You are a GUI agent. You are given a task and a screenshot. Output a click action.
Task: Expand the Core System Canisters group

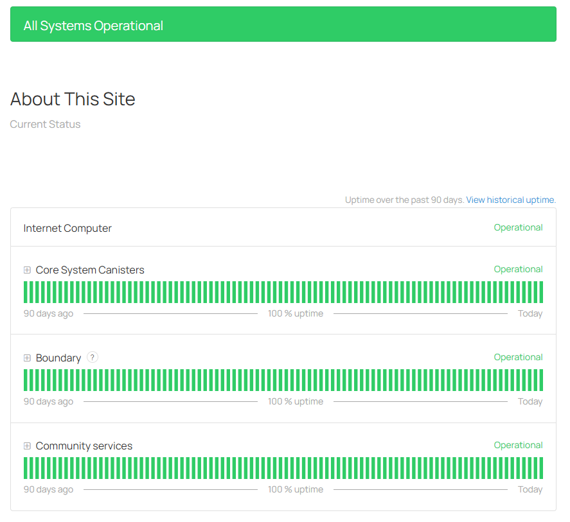click(27, 270)
